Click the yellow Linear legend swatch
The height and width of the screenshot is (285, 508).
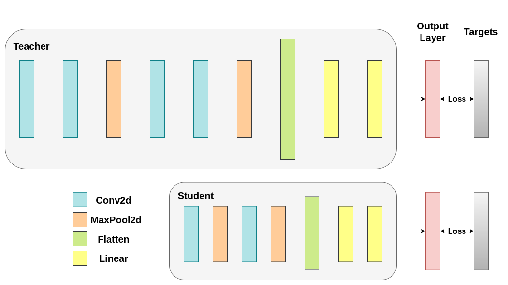[80, 258]
